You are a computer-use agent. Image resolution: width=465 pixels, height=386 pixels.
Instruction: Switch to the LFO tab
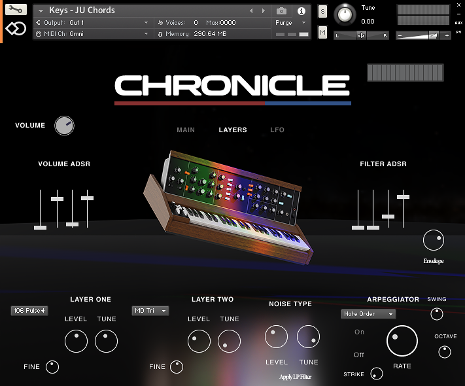(x=277, y=130)
